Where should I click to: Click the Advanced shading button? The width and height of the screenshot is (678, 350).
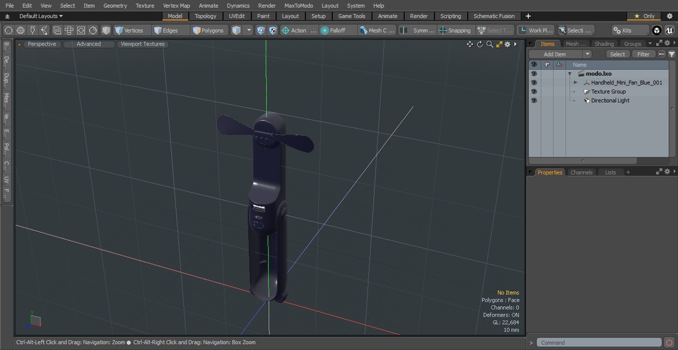[x=89, y=44]
